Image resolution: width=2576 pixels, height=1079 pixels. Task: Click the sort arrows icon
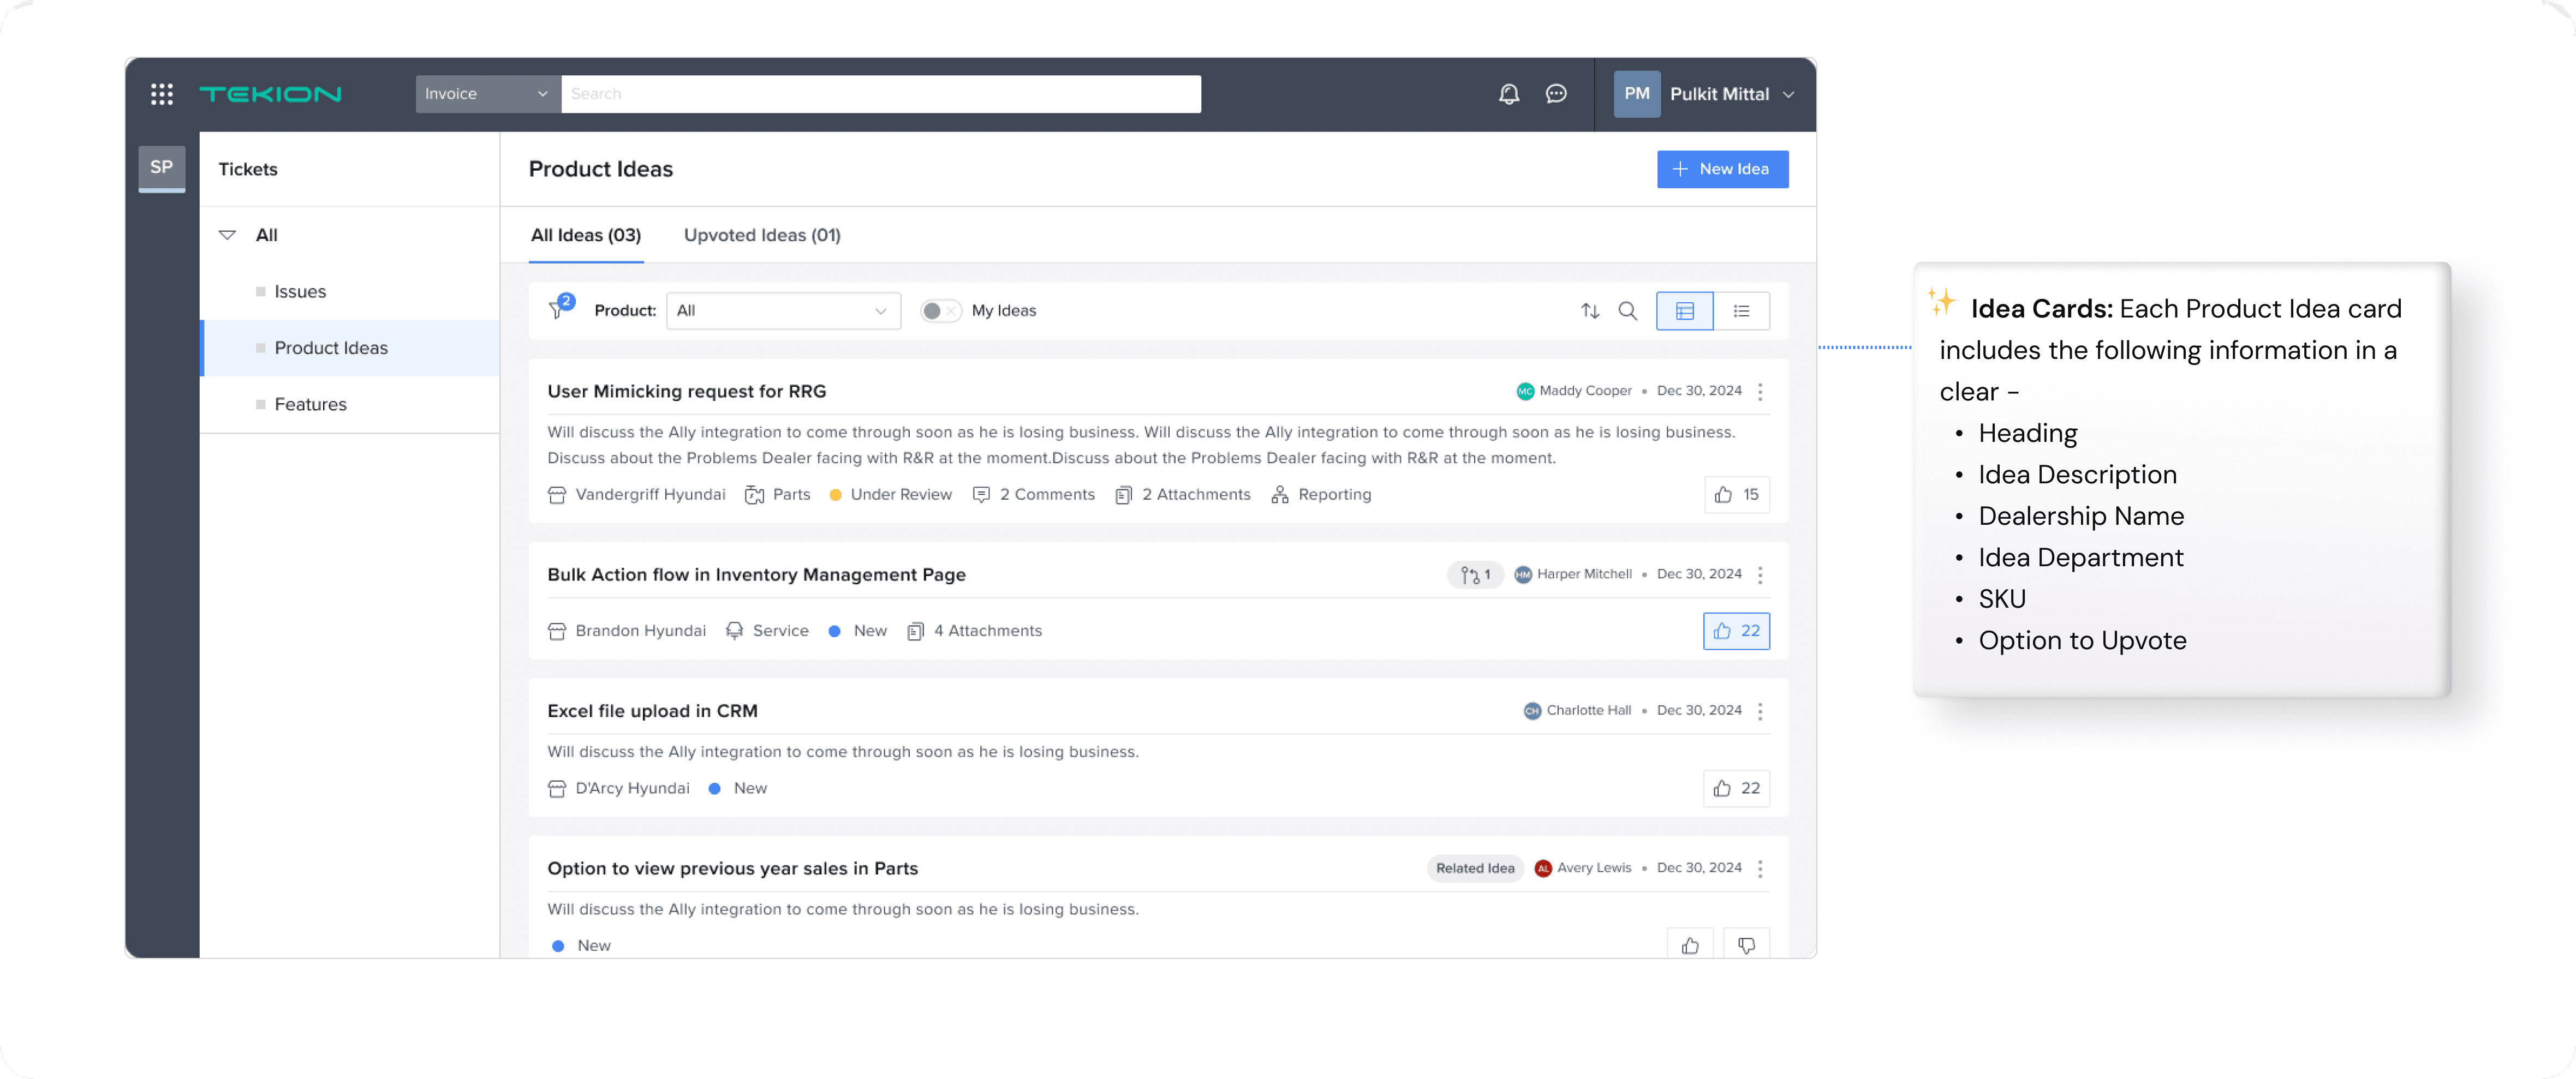click(1589, 311)
